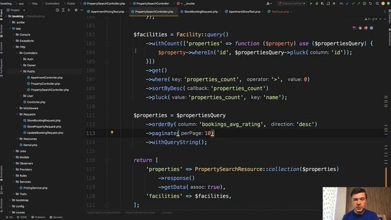Switch to ApartmentShowTest.php tab

tap(243, 12)
